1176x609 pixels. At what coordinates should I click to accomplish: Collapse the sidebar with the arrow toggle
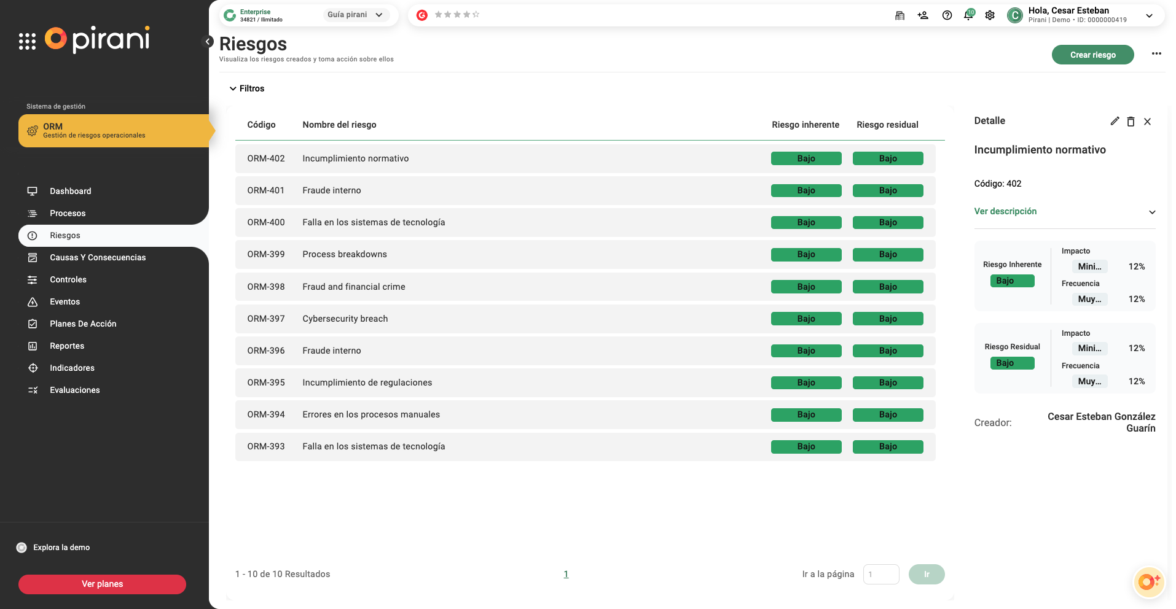(x=208, y=41)
